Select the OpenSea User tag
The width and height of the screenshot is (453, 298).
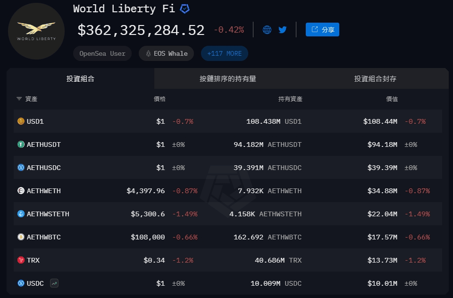102,53
